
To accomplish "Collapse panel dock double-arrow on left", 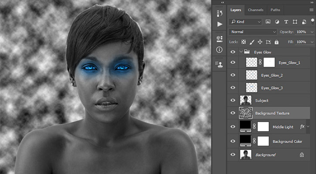I will pos(222,3).
